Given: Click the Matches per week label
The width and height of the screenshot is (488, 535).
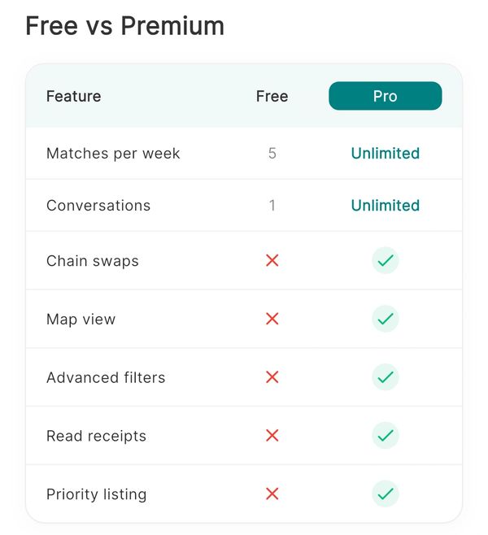Looking at the screenshot, I should click(x=113, y=153).
